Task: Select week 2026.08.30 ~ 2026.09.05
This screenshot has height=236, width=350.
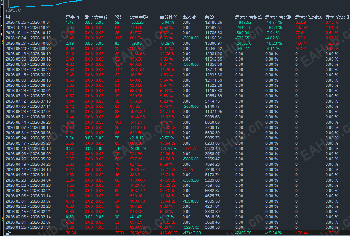Action: point(28,64)
